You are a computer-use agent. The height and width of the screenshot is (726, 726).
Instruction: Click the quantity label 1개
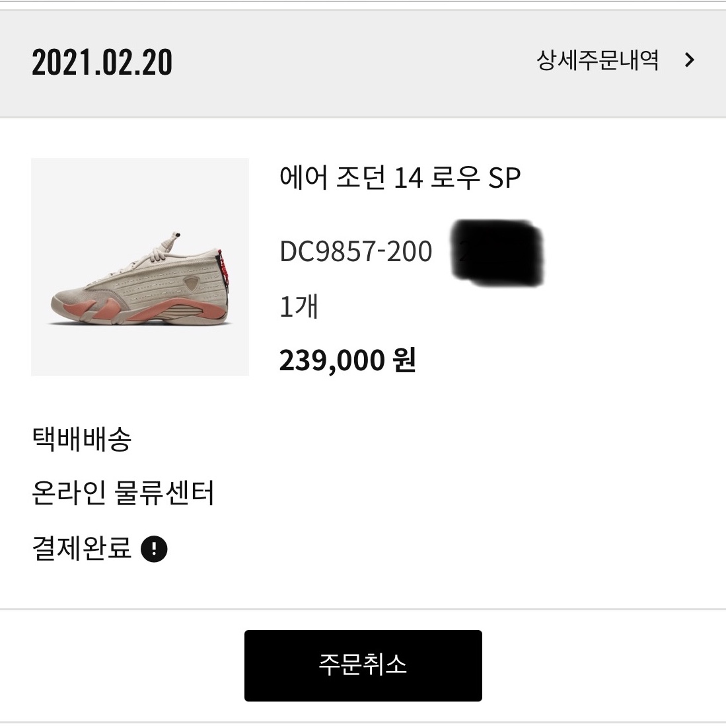pyautogui.click(x=299, y=307)
